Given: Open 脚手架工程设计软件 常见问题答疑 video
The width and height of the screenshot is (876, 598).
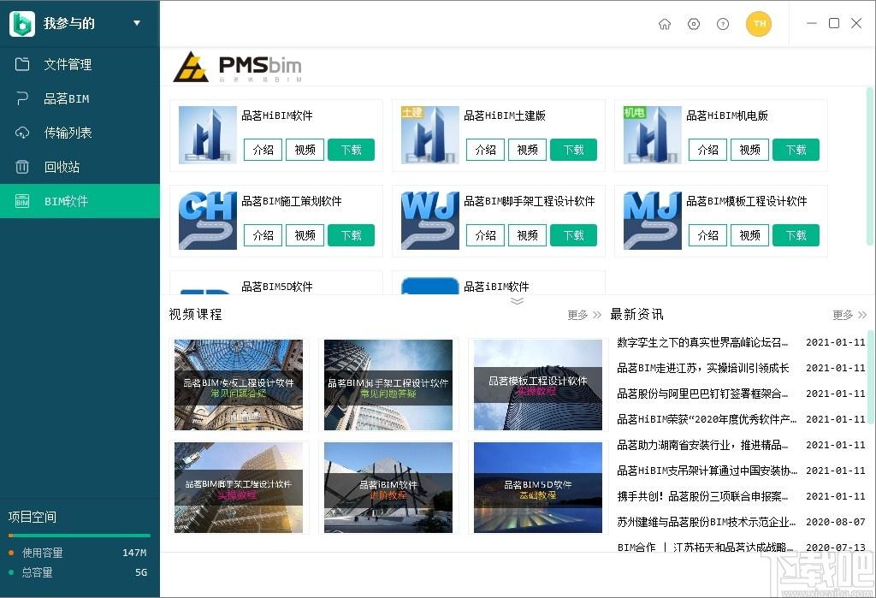Looking at the screenshot, I should click(388, 385).
